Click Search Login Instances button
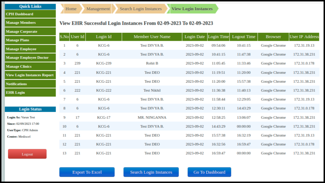This screenshot has width=325, height=183. click(x=151, y=172)
